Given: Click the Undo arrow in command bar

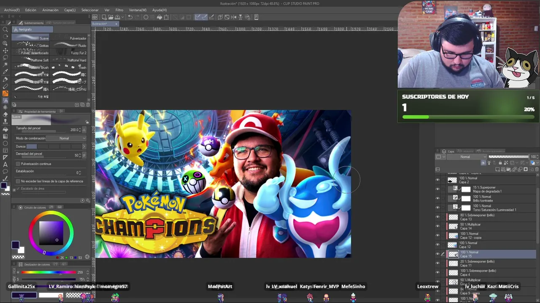Looking at the screenshot, I should (130, 17).
